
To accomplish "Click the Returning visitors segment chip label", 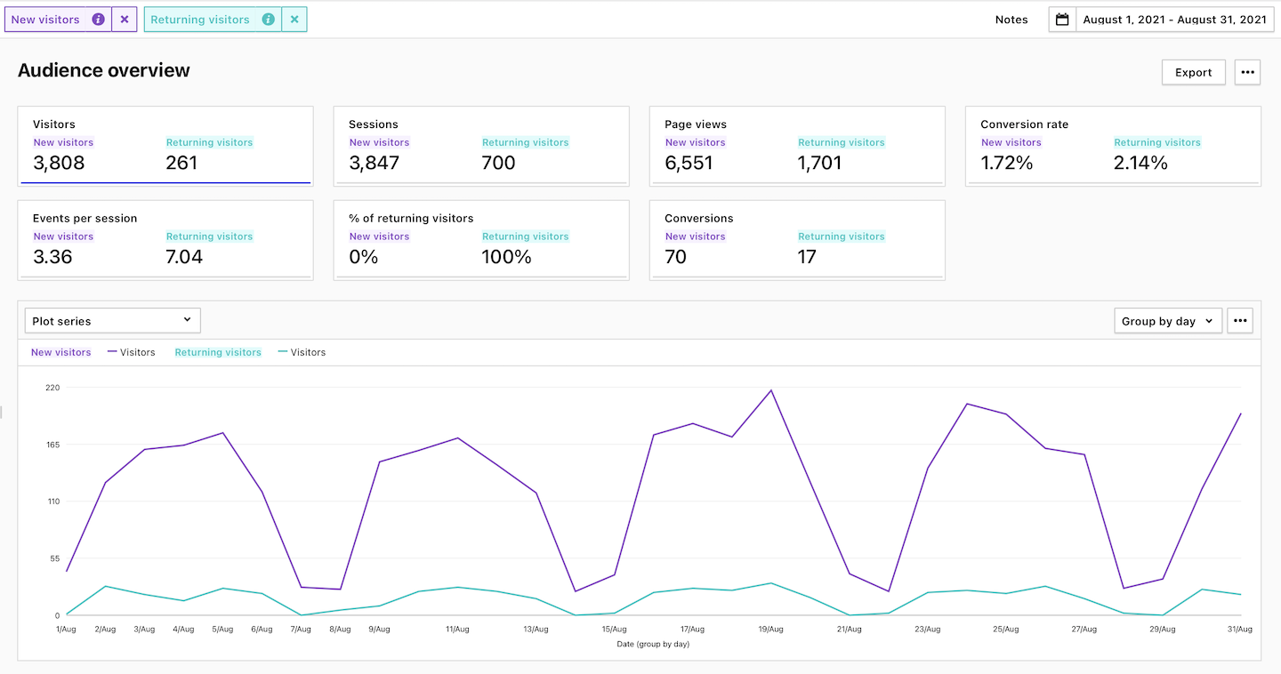I will click(x=200, y=20).
